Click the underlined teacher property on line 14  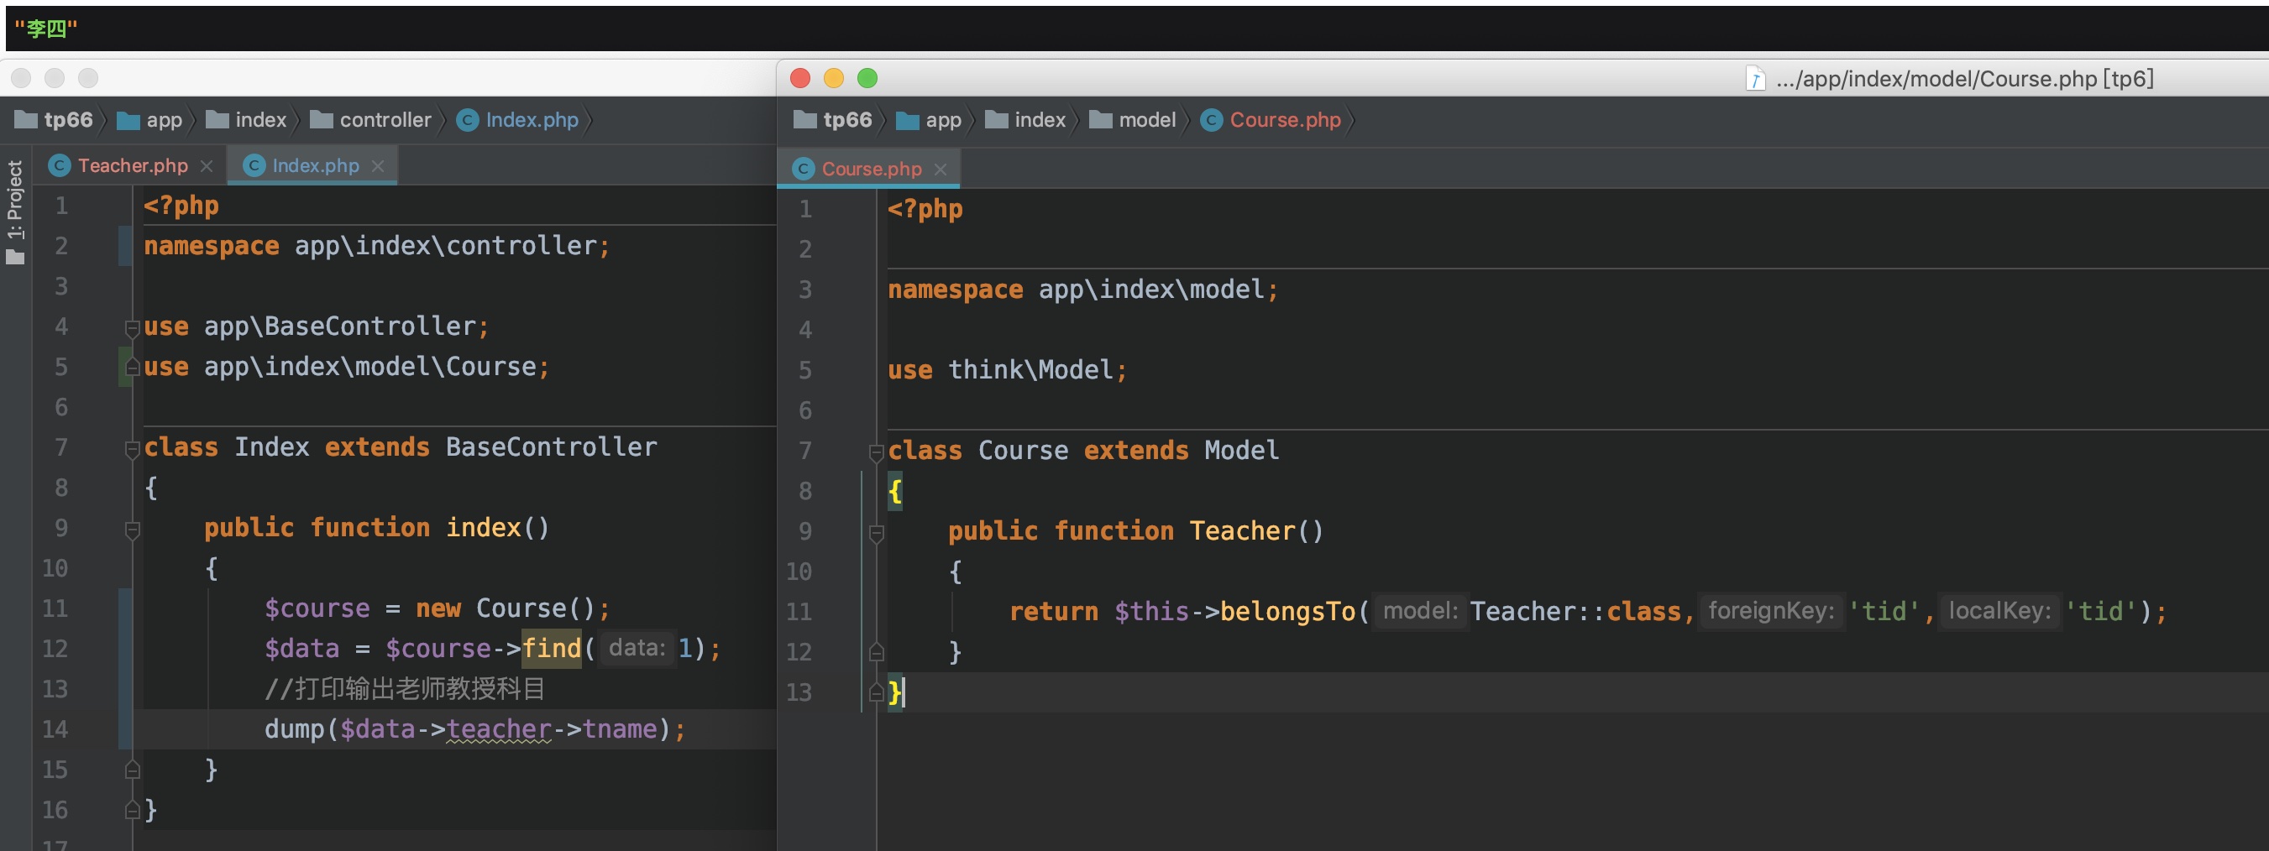point(499,729)
